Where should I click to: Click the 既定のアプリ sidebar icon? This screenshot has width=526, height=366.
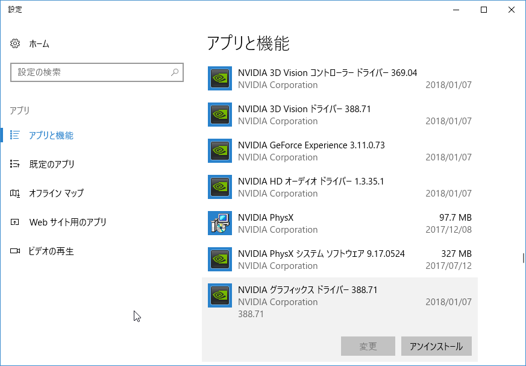coord(14,164)
